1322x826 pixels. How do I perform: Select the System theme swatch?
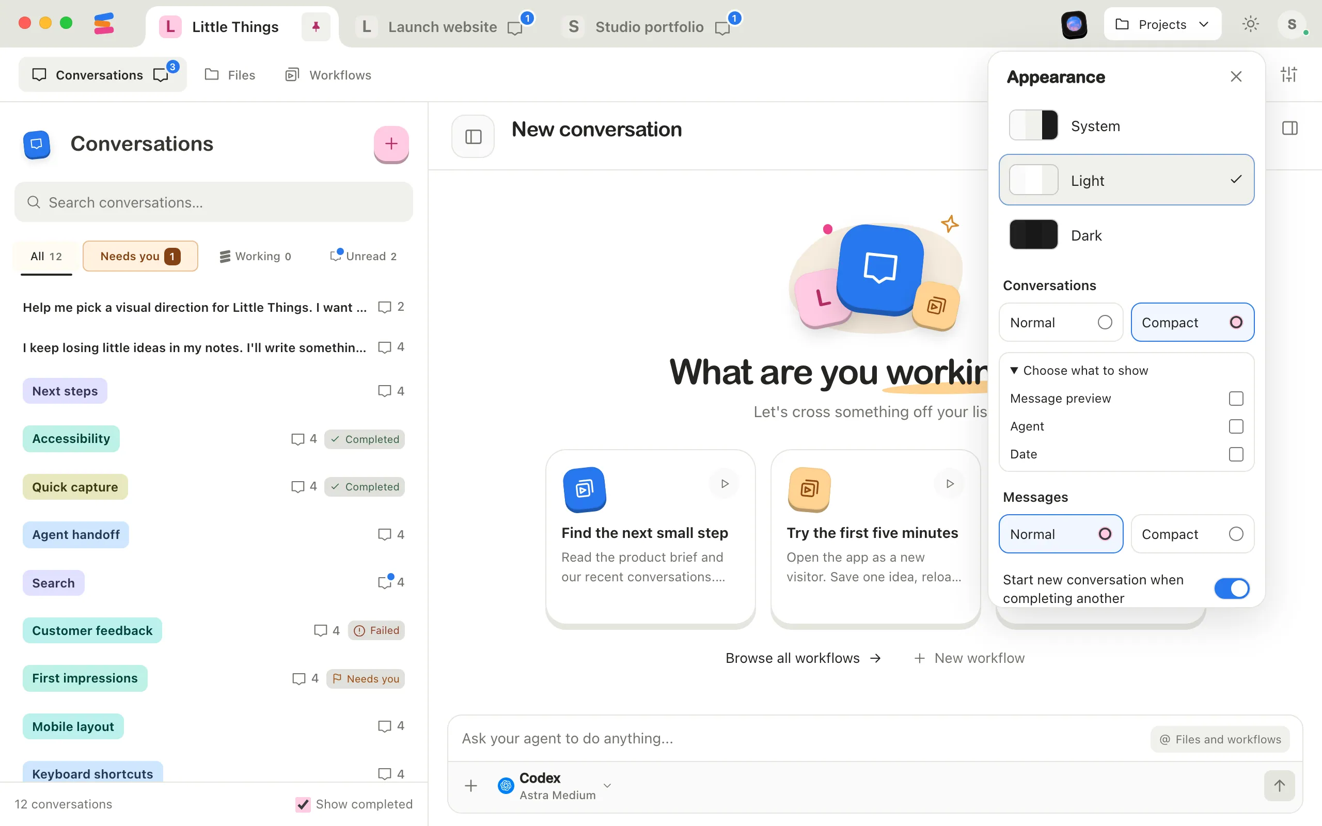coord(1033,125)
